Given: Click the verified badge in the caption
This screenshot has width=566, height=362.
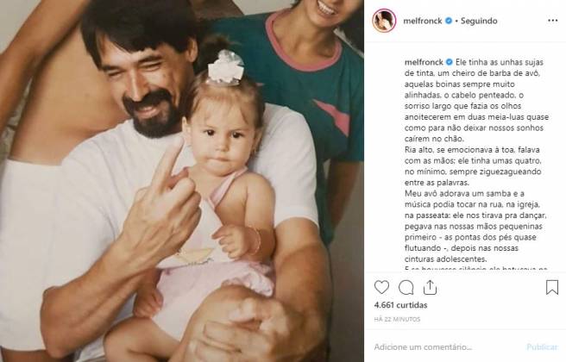Looking at the screenshot, I should 449,62.
